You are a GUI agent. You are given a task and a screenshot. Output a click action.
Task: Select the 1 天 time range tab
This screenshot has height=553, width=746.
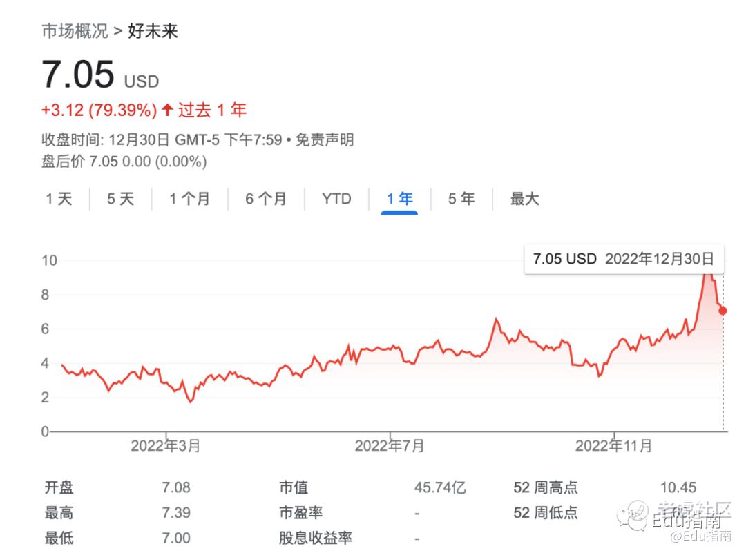tap(59, 199)
